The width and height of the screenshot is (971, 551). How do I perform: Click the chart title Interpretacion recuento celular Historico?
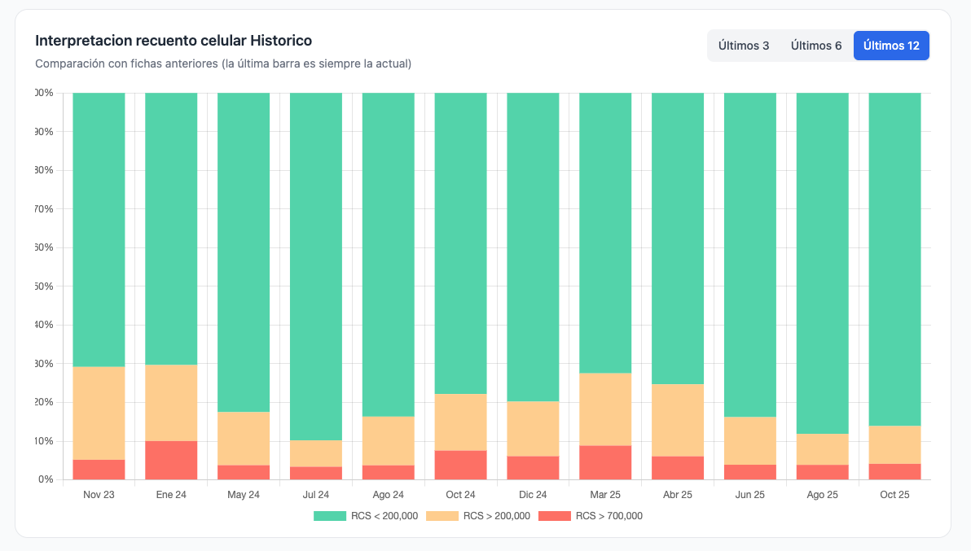point(174,41)
